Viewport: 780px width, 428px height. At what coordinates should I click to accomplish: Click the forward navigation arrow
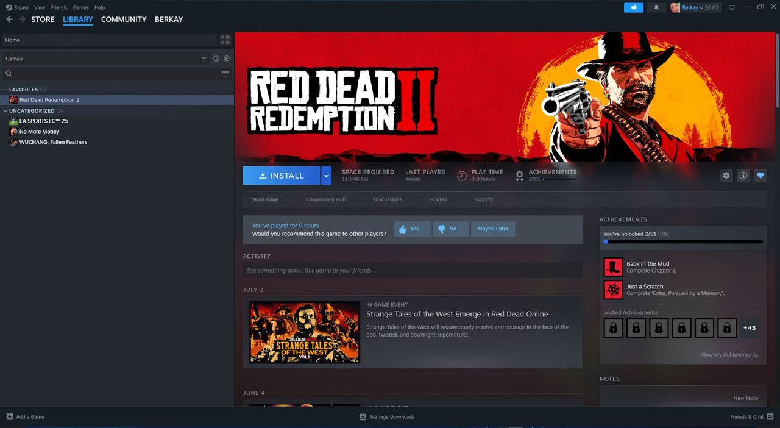pos(23,20)
